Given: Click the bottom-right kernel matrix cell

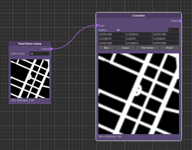Looking at the screenshot, I should (x=166, y=43).
